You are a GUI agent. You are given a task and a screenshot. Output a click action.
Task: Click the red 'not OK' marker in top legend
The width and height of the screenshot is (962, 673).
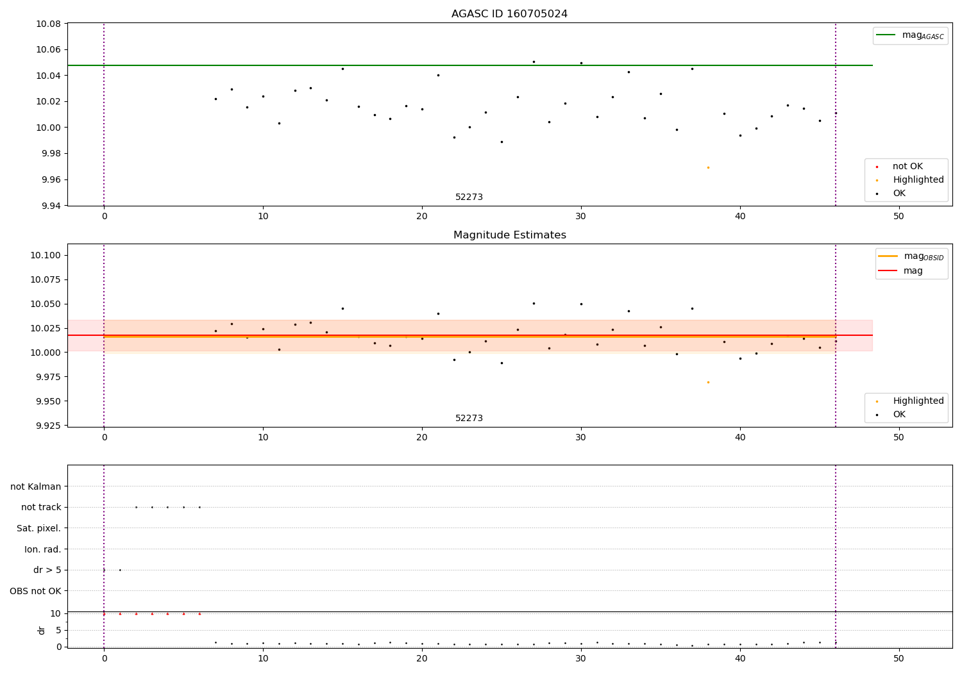[877, 167]
